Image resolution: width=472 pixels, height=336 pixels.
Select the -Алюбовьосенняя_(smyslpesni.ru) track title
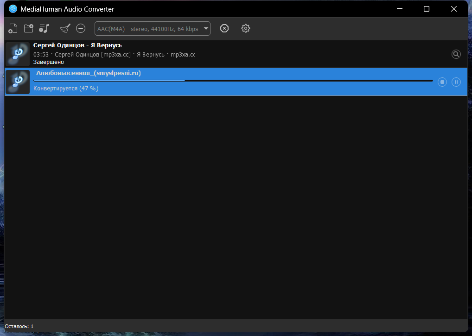87,73
